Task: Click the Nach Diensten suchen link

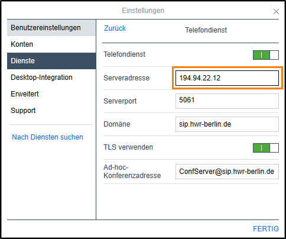Action: coord(47,137)
